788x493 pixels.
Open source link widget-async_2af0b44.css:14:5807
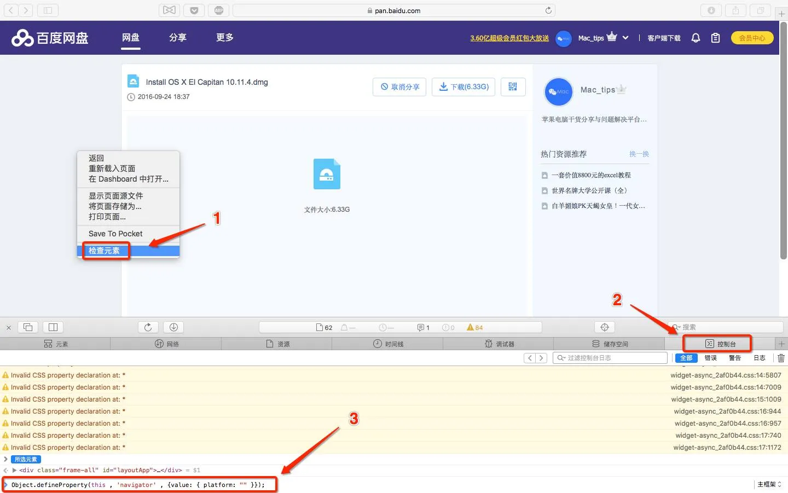click(726, 375)
